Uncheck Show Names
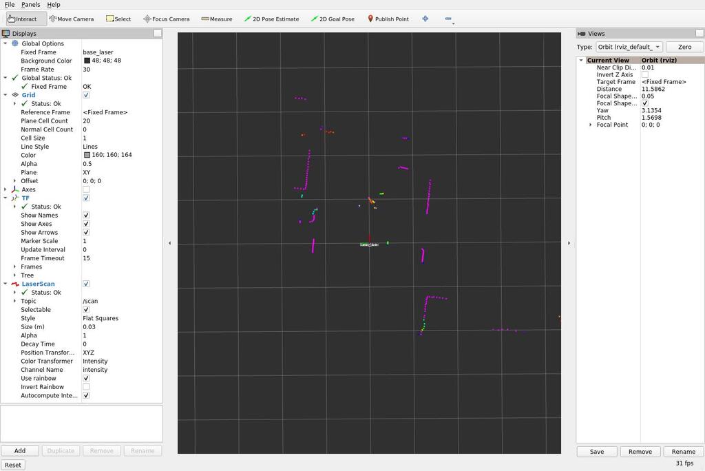Screen dimensions: 705x471 pyautogui.click(x=86, y=215)
